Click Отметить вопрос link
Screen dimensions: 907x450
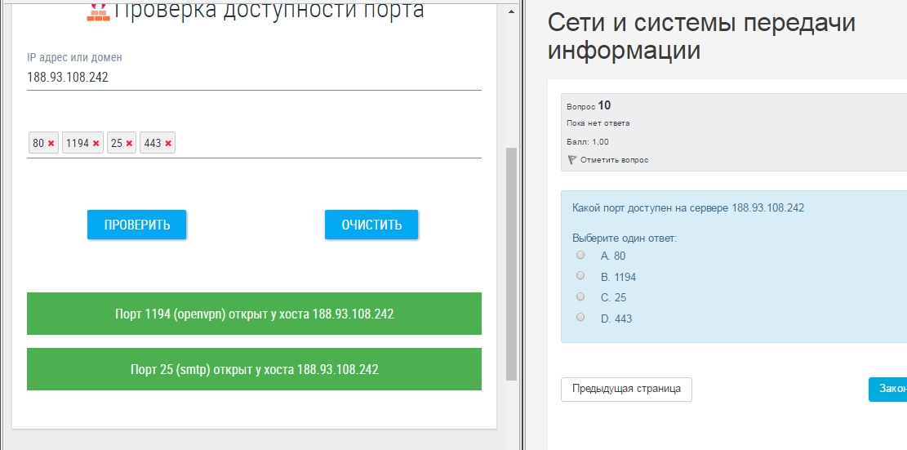click(614, 160)
